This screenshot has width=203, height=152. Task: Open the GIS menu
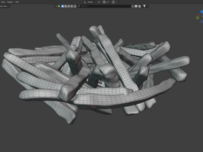click(x=17, y=2)
